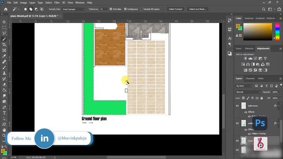Select the Path Selection tool
283x159 pixels.
tap(4, 119)
